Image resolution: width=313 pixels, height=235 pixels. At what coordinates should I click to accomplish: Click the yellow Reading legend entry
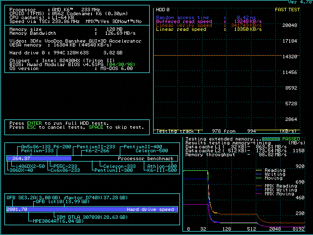coord(270,170)
